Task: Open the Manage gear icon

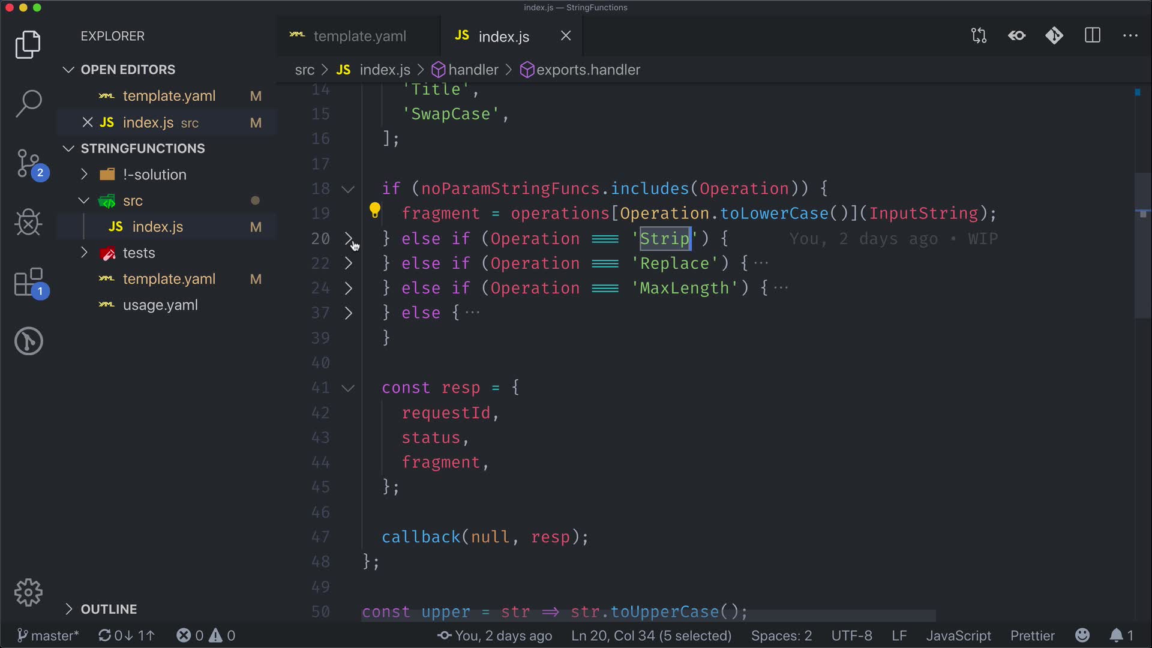Action: click(x=28, y=593)
